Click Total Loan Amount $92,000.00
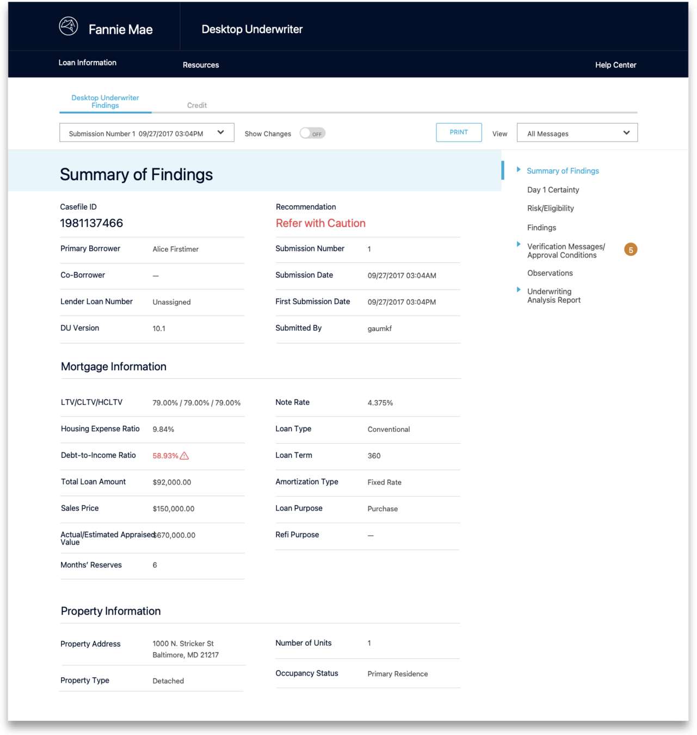Screen dimensions: 697x735 click(x=171, y=482)
